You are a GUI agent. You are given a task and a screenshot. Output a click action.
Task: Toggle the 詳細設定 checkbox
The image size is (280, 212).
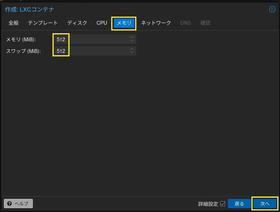[x=222, y=204]
